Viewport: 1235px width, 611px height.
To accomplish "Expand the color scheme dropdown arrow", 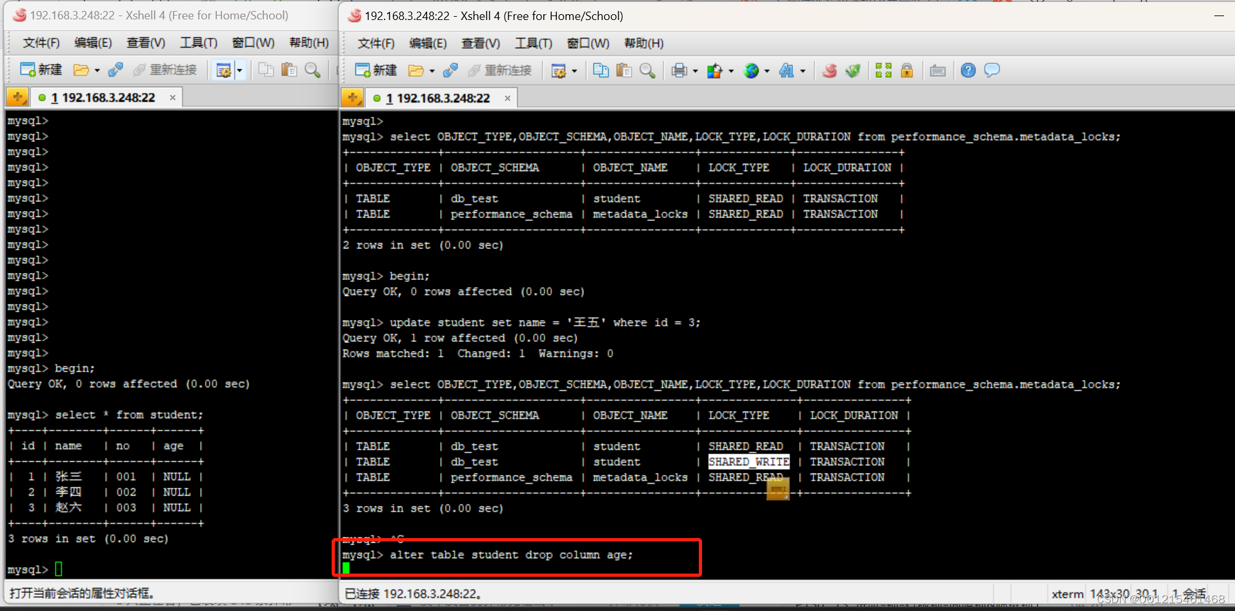I will click(730, 71).
